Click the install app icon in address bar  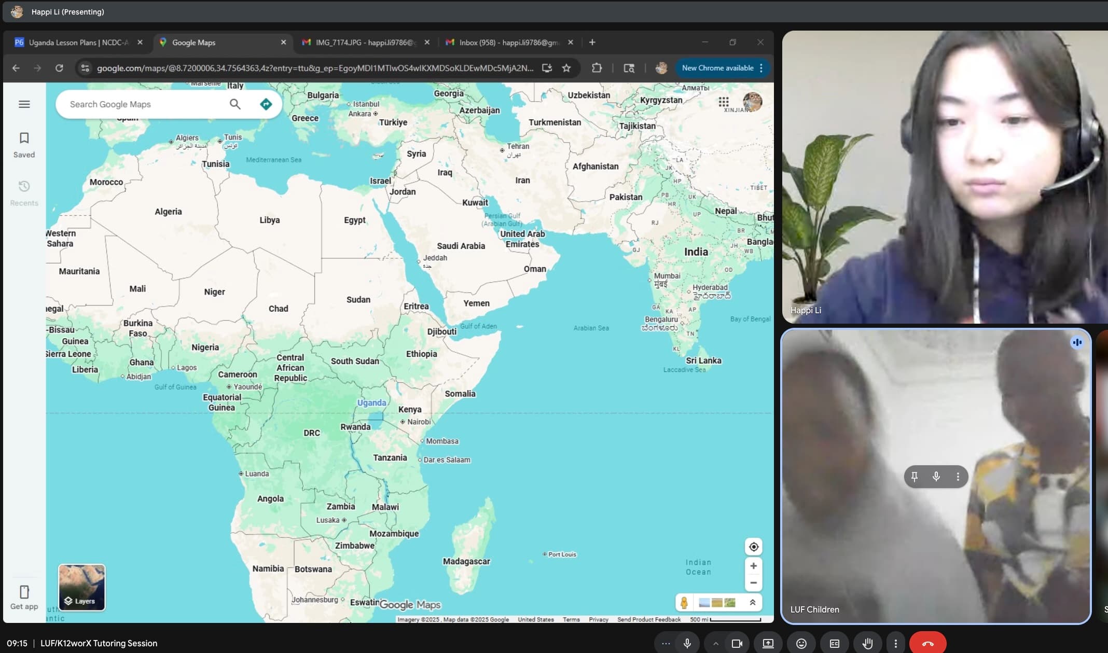pos(547,68)
